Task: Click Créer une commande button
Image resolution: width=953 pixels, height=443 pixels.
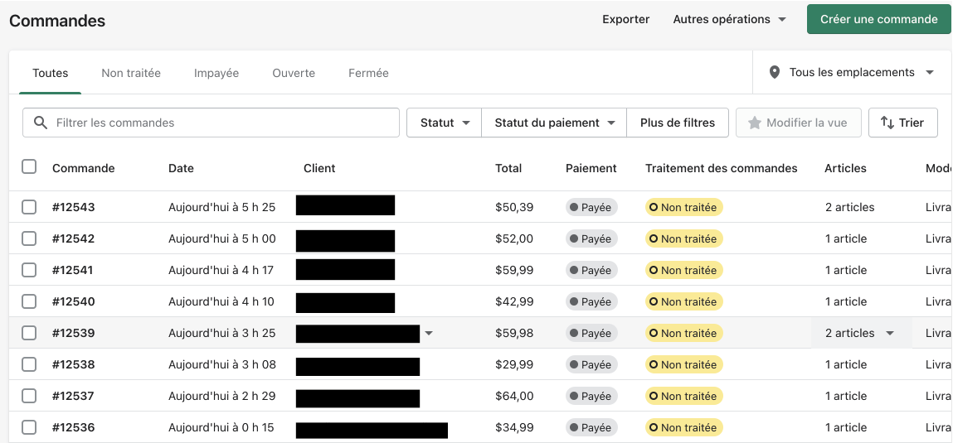Action: 879,19
